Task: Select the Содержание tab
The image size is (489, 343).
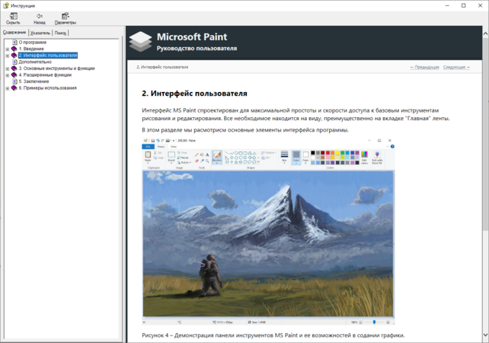Action: [14, 33]
